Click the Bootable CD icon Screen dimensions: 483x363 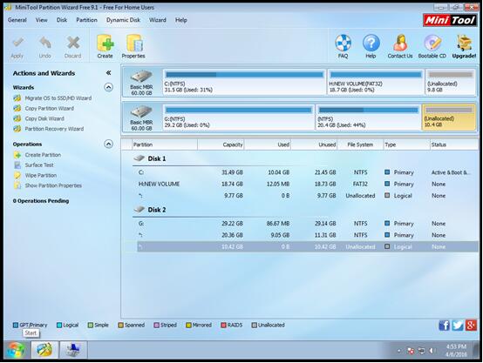click(432, 43)
